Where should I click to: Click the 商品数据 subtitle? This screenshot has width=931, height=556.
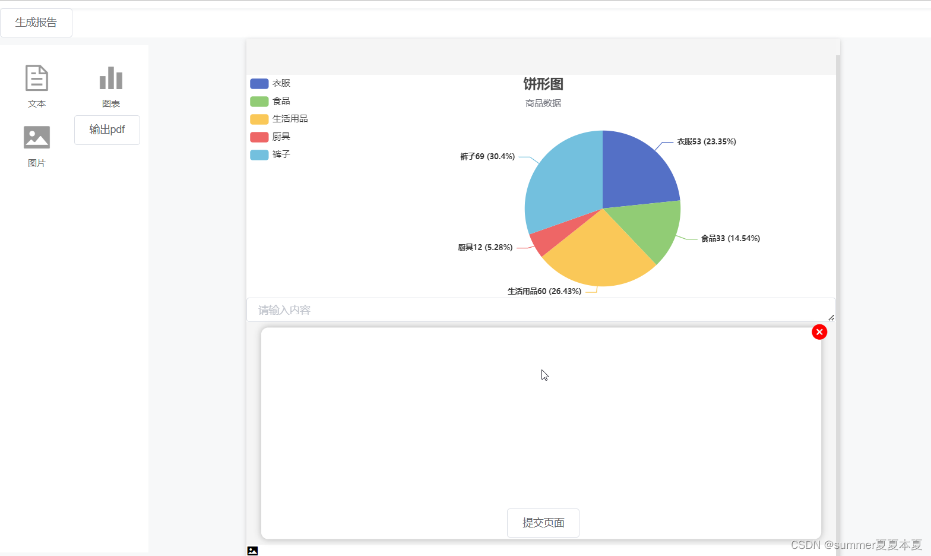pos(543,103)
